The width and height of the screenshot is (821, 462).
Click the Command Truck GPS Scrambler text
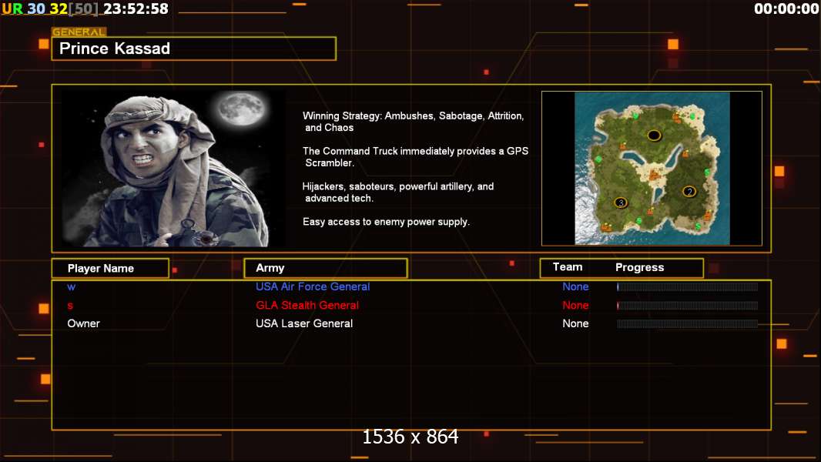[415, 156]
